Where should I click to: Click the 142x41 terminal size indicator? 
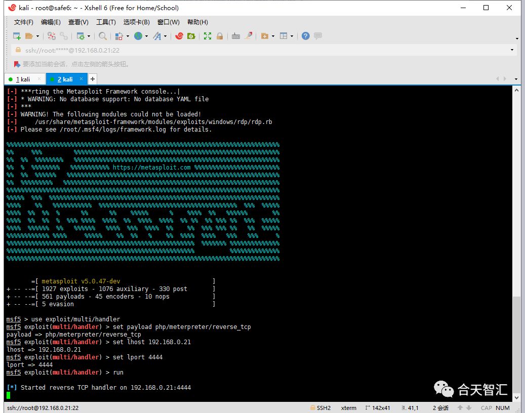tap(378, 408)
